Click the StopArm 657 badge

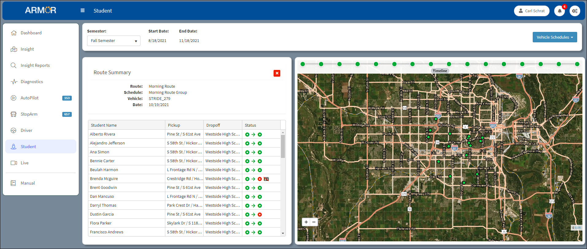click(67, 114)
